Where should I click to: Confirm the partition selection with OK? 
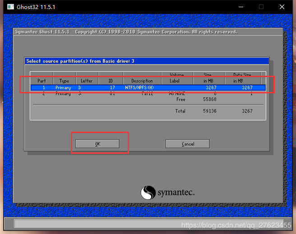click(97, 144)
